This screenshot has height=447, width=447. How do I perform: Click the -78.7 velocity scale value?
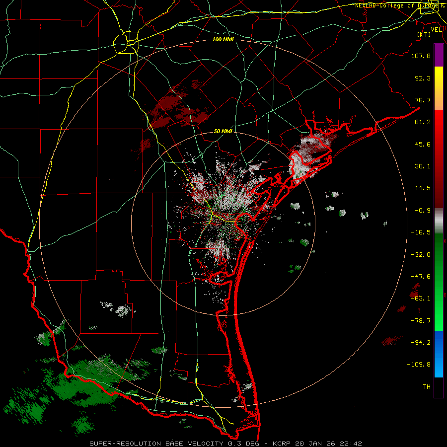point(421,321)
